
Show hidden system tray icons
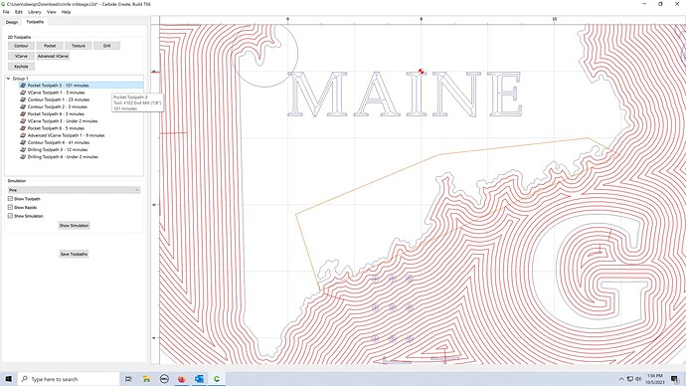(621, 379)
